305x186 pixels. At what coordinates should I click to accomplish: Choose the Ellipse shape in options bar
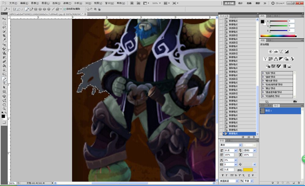[x=44, y=9]
